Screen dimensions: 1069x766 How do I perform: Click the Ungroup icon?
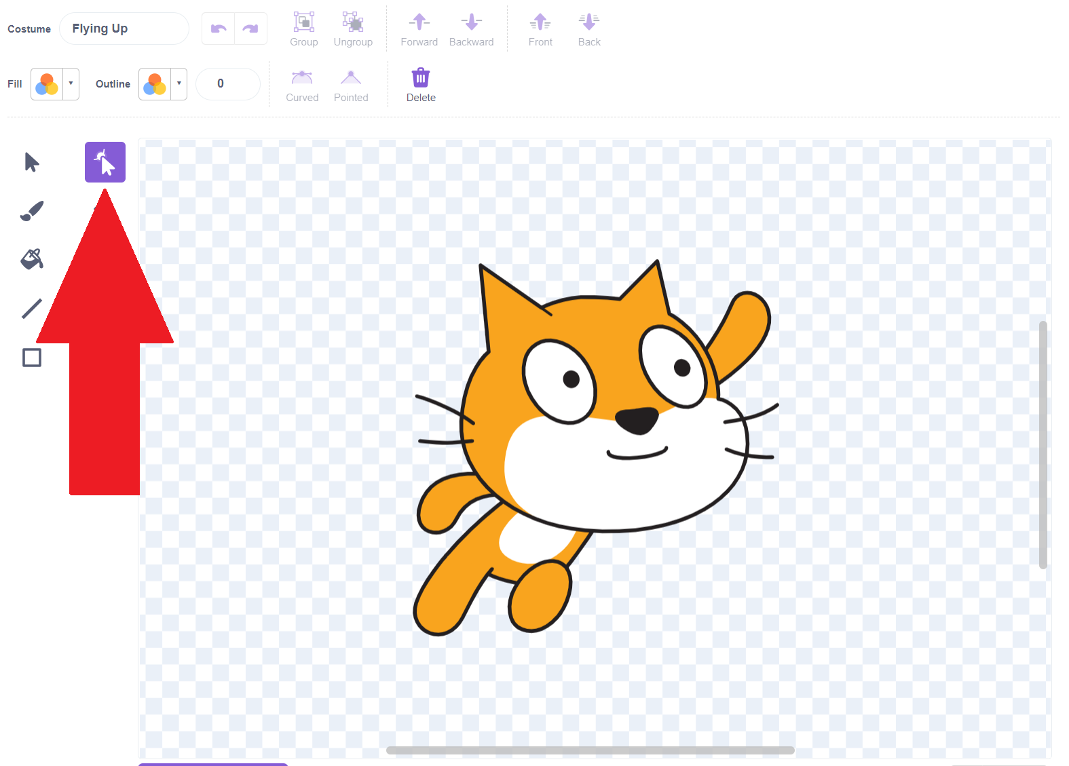point(353,22)
